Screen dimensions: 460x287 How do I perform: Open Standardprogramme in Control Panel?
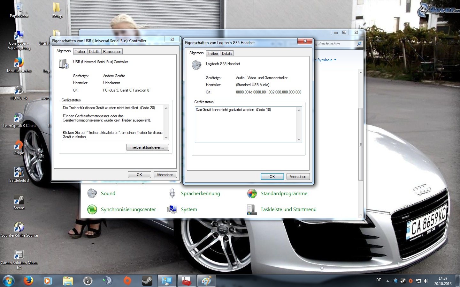click(284, 194)
